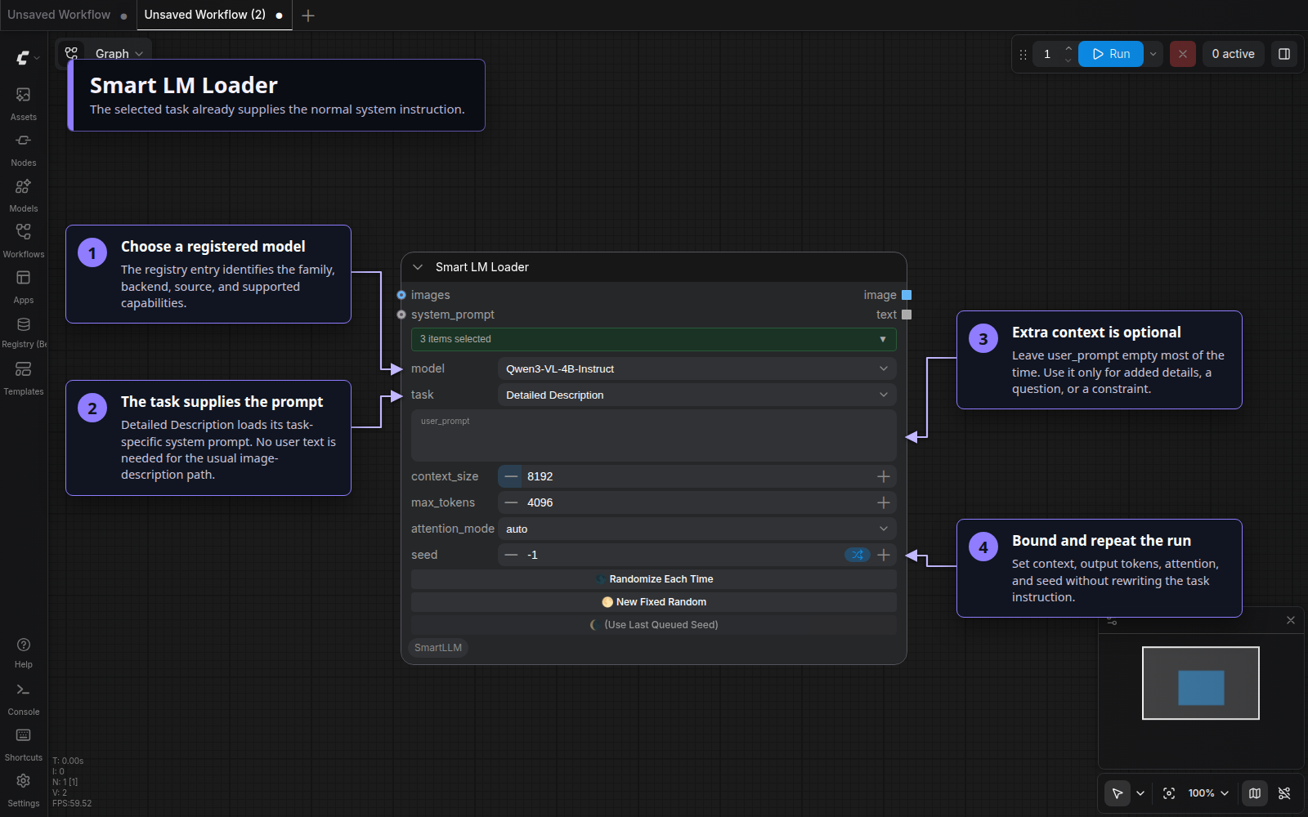Open the Models sidebar panel

[x=24, y=195]
